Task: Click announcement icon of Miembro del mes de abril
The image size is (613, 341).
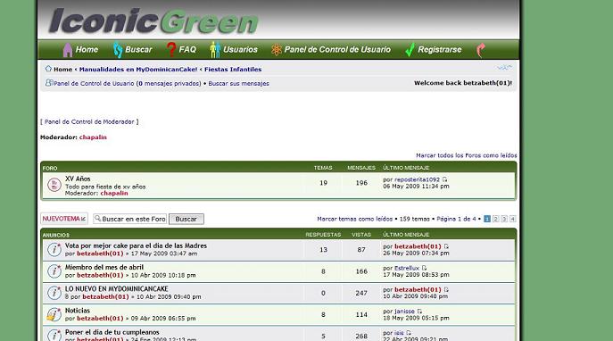Action: click(x=54, y=271)
